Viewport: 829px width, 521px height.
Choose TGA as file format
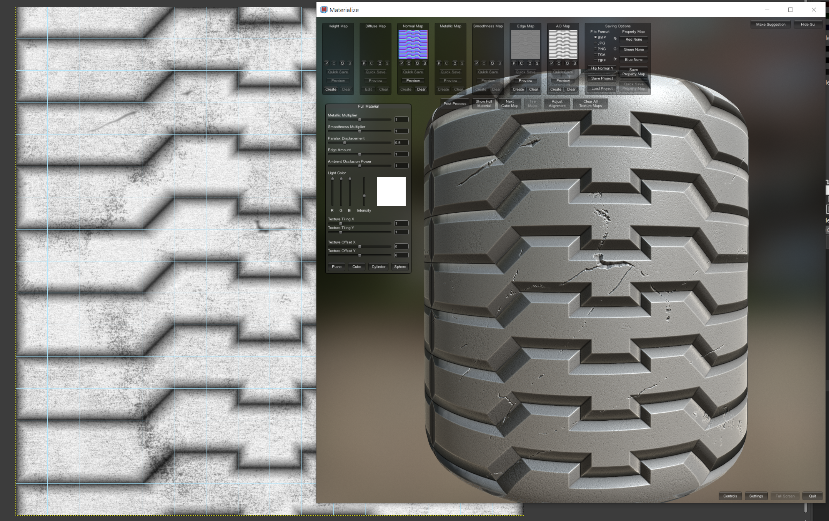(x=596, y=55)
